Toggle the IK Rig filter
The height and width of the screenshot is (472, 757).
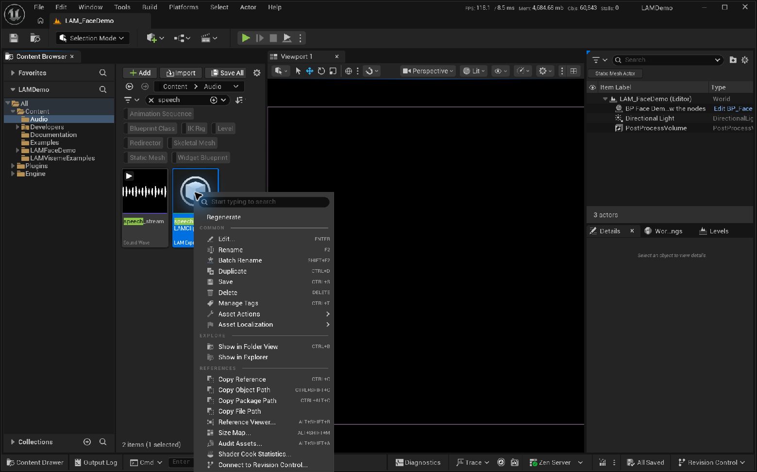pos(194,128)
